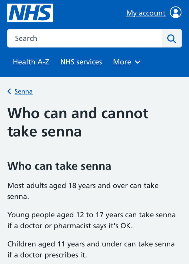189x264 pixels.
Task: Expand the More navigation menu
Action: 126,62
